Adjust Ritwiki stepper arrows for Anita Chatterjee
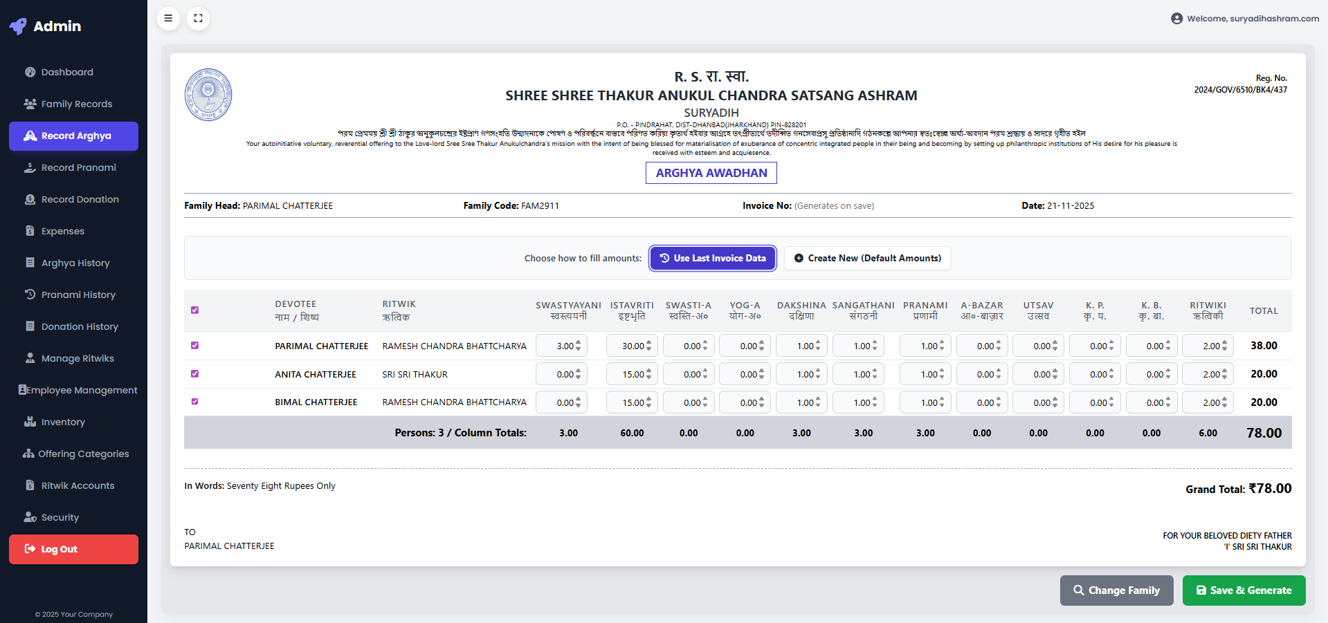This screenshot has width=1328, height=623. [1224, 374]
